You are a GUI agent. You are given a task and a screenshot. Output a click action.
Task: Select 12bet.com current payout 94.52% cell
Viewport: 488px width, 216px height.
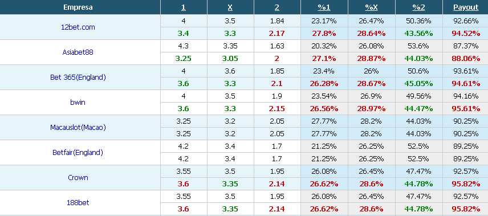point(466,34)
